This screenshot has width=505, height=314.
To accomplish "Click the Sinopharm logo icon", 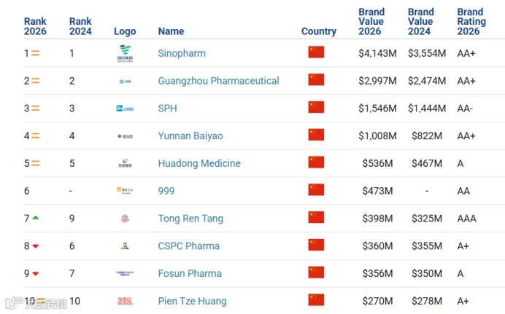I will 125,53.
